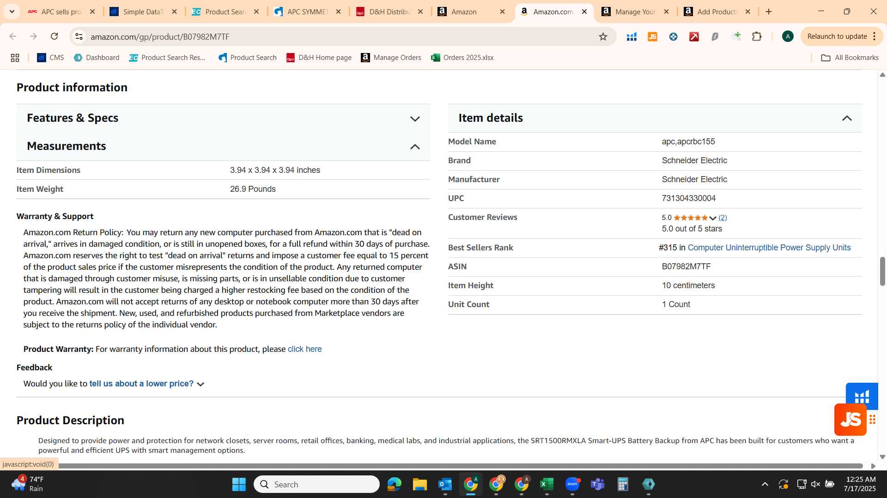
Task: Reload the Amazon product page
Action: click(x=54, y=36)
